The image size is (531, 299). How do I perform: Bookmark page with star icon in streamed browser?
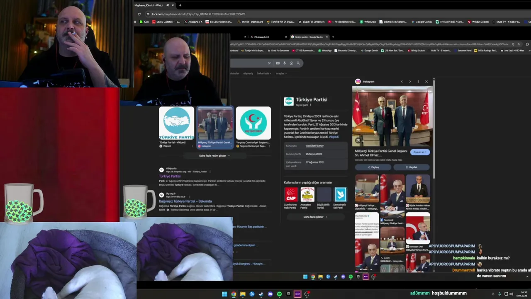tap(519, 44)
